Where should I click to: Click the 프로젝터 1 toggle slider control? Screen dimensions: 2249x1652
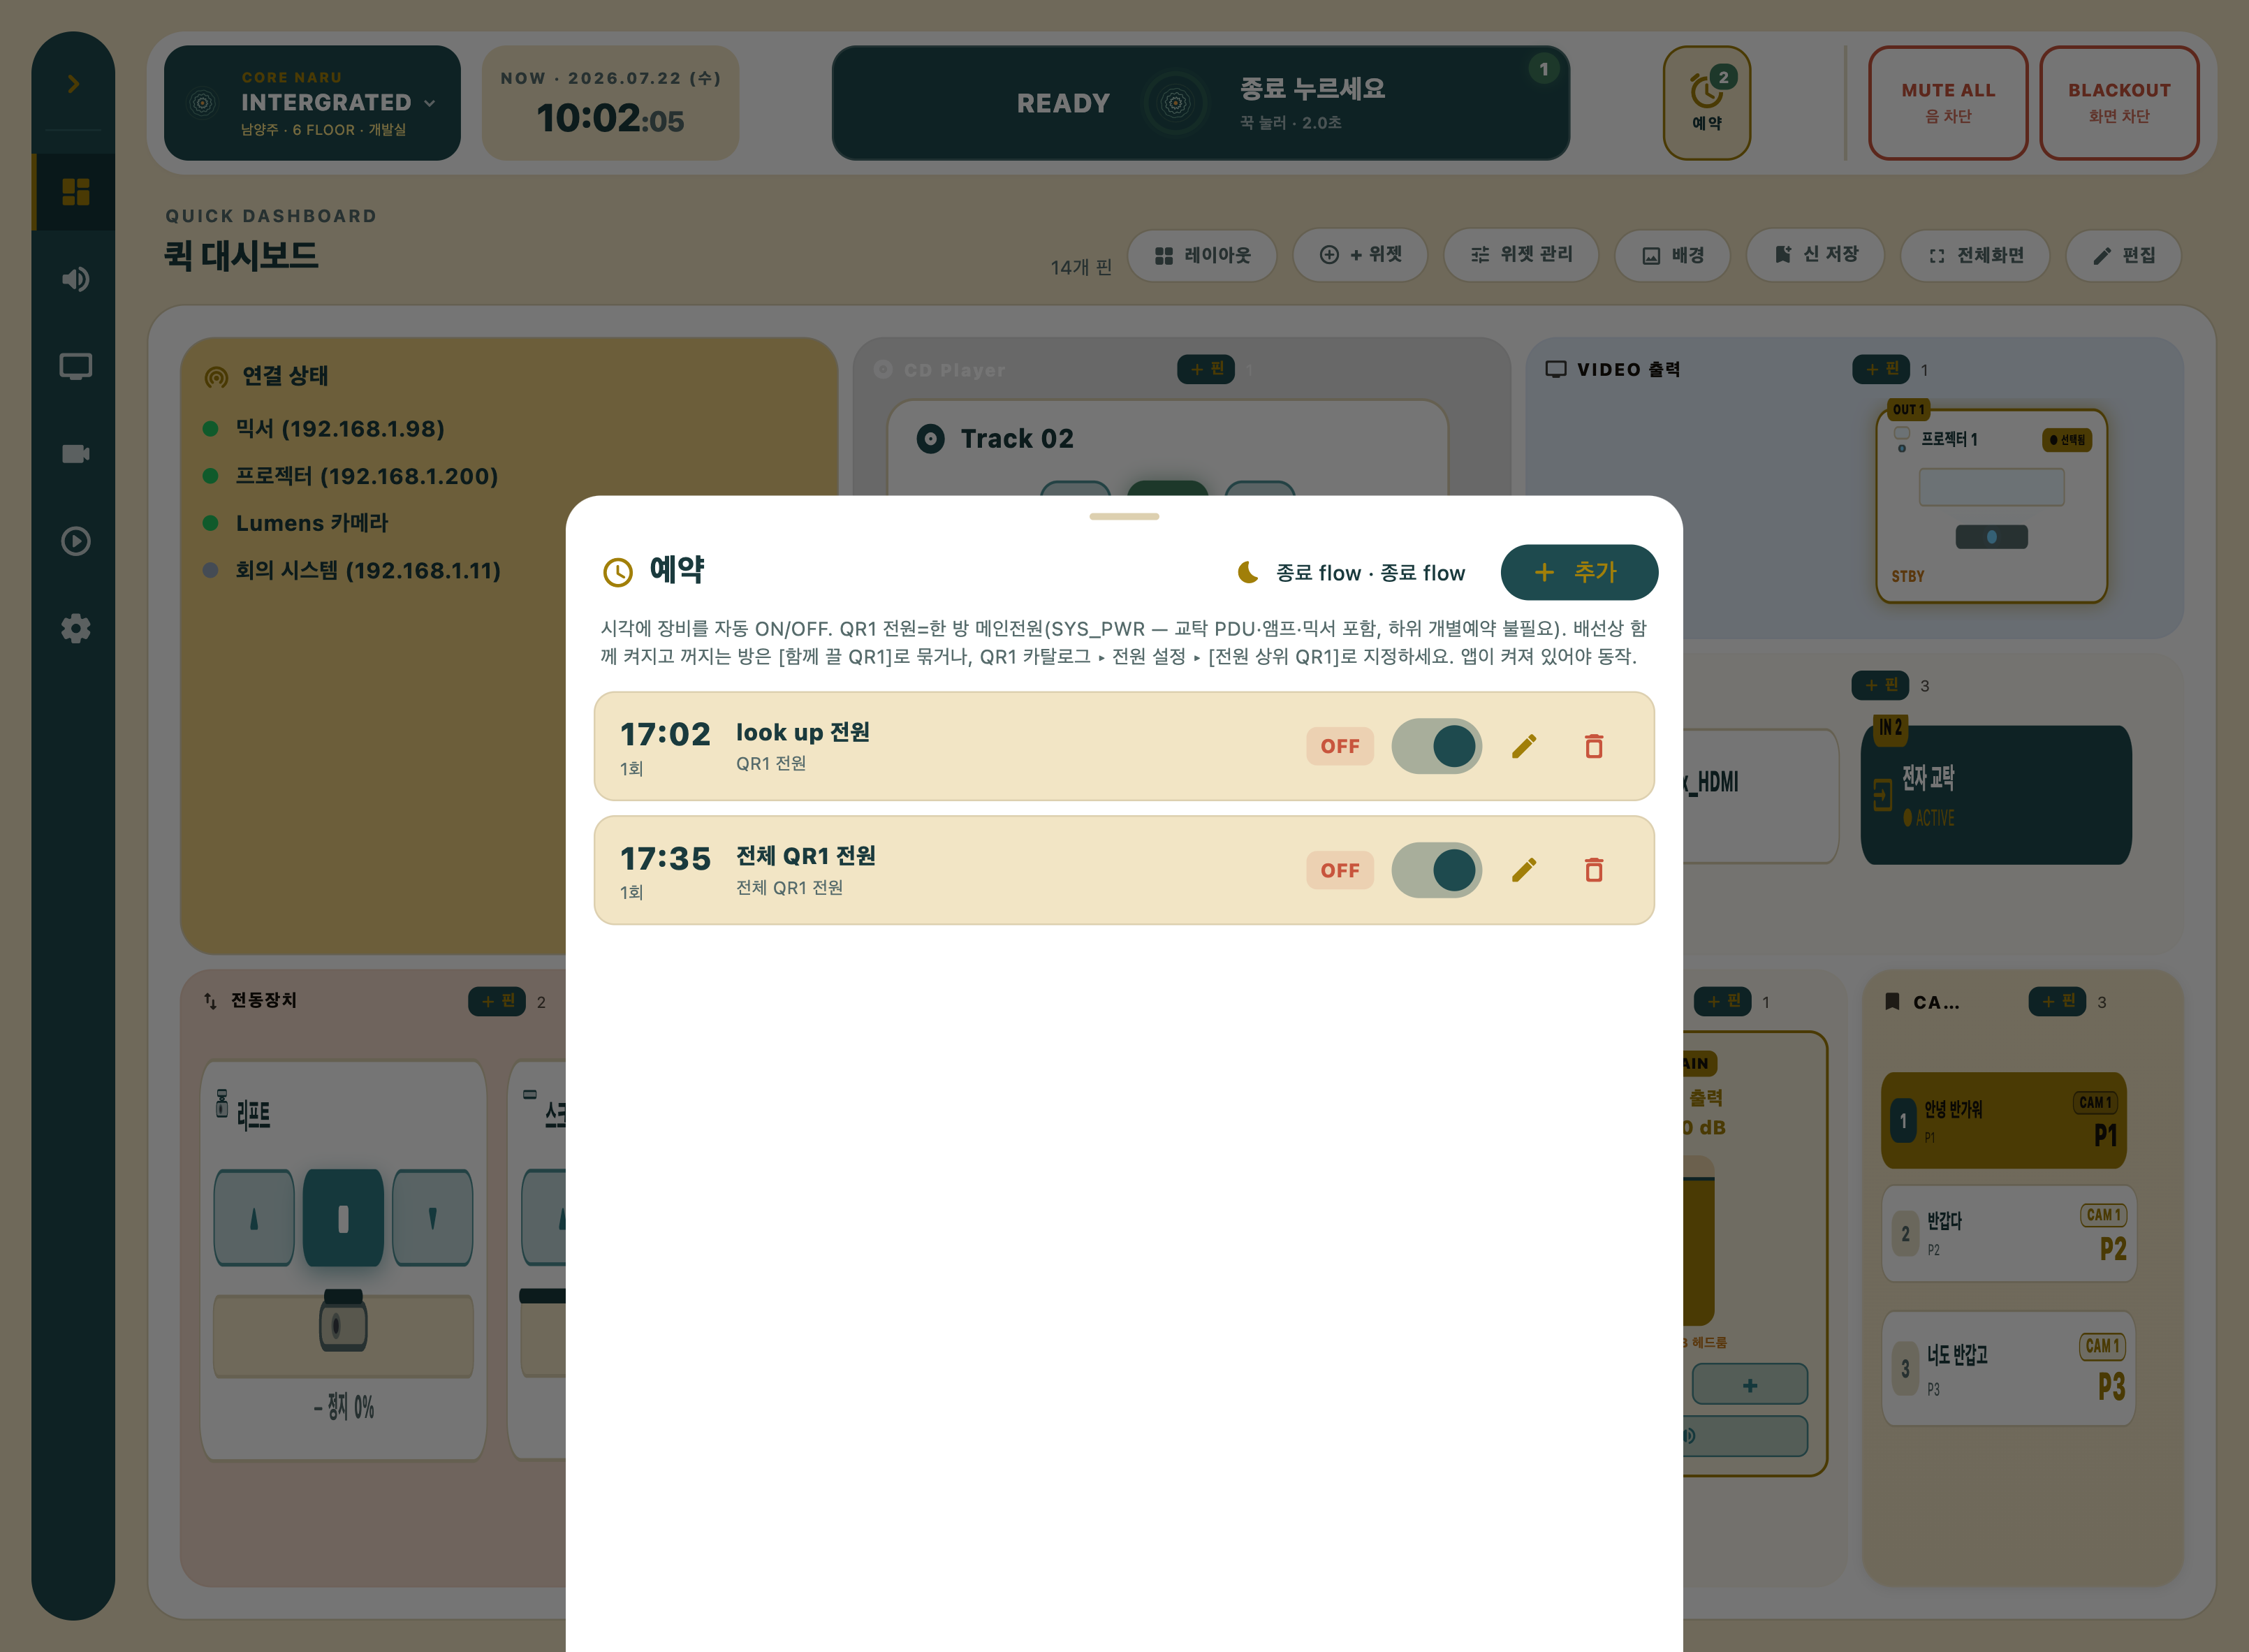pos(1991,537)
